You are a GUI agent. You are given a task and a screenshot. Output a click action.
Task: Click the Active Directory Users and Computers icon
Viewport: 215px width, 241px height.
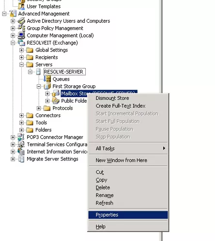(x=21, y=21)
